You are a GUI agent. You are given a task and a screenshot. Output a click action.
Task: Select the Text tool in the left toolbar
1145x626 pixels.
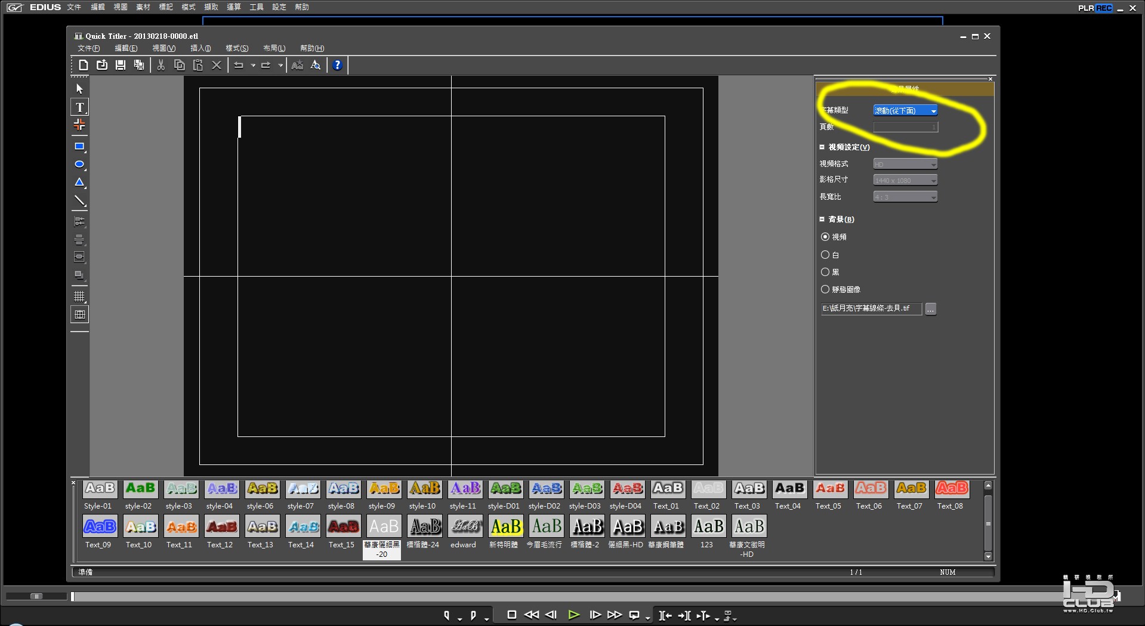79,107
